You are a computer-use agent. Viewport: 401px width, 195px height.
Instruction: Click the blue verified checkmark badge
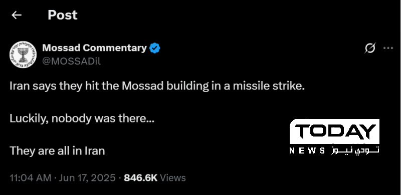154,48
